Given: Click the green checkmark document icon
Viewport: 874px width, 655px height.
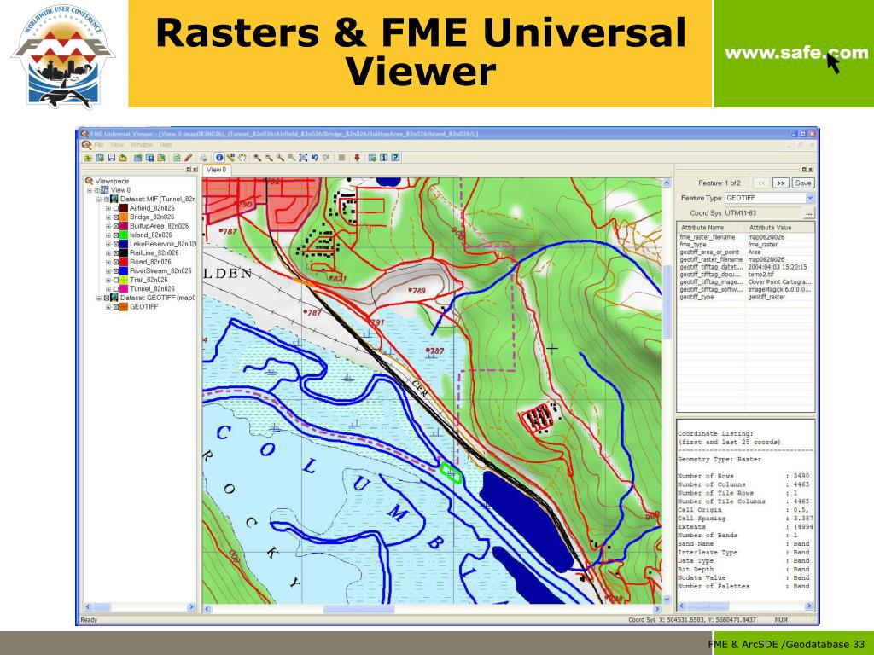Looking at the screenshot, I should tap(177, 158).
